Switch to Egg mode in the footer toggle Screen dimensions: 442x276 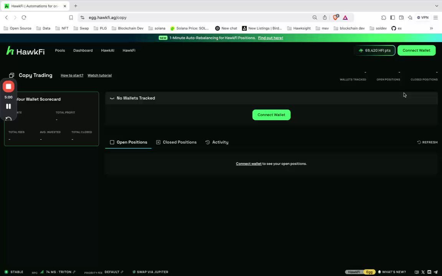tap(369, 272)
